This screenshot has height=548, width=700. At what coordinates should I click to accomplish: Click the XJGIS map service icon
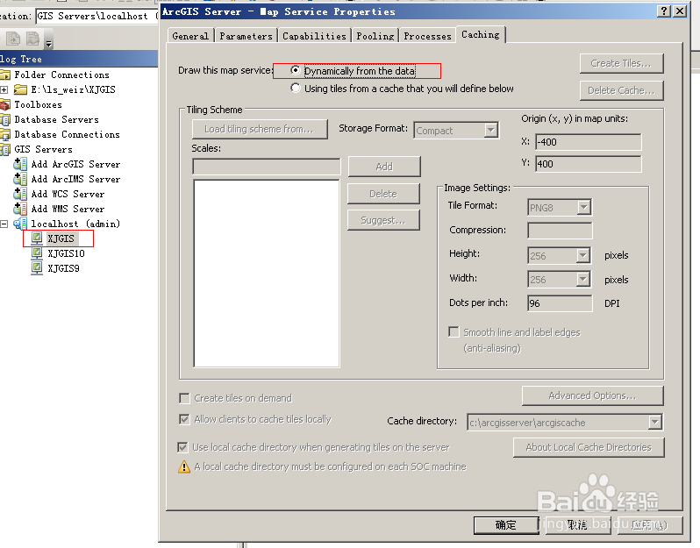coord(37,238)
